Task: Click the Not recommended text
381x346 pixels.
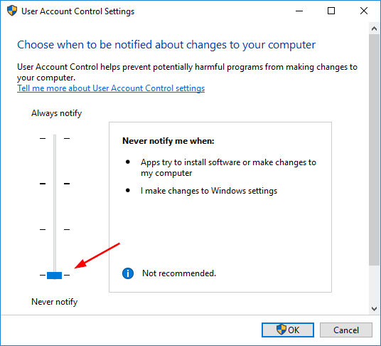Action: (x=179, y=273)
